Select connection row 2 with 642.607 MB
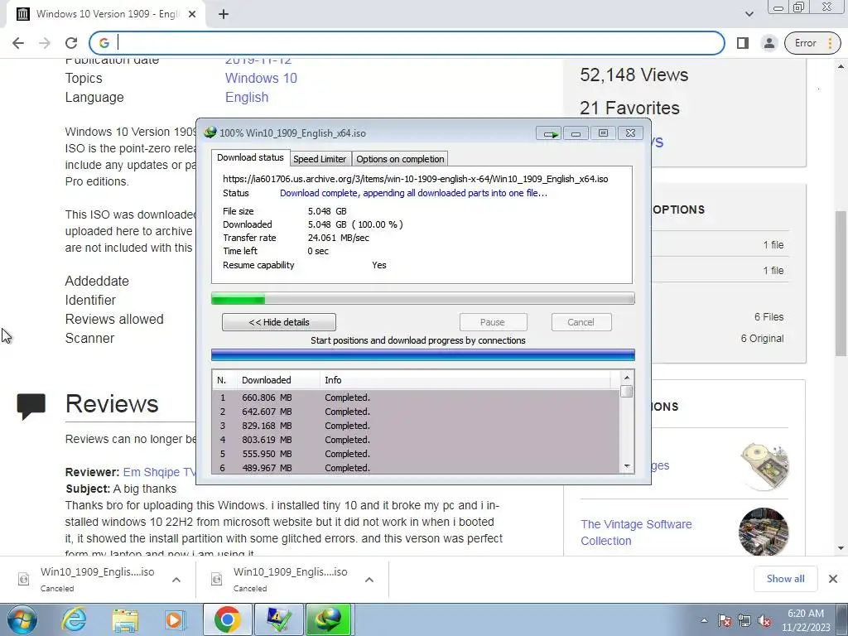The image size is (848, 636). coord(416,412)
